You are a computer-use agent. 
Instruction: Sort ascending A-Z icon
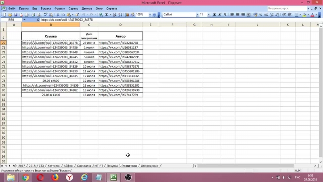(115, 15)
